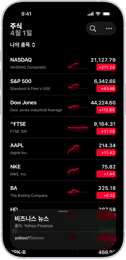Viewport: 126px width, 260px height.
Task: Open the S&P 500 row
Action: click(x=63, y=85)
